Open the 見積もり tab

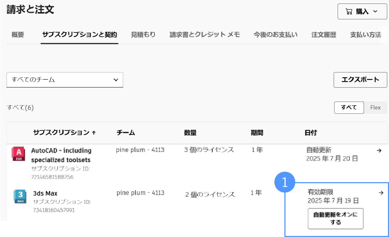[143, 34]
